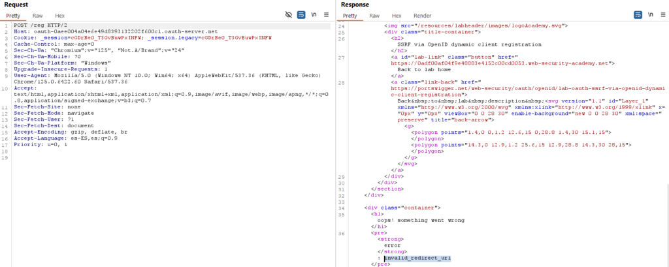Switch to Raw tab in Request panel

coord(37,15)
